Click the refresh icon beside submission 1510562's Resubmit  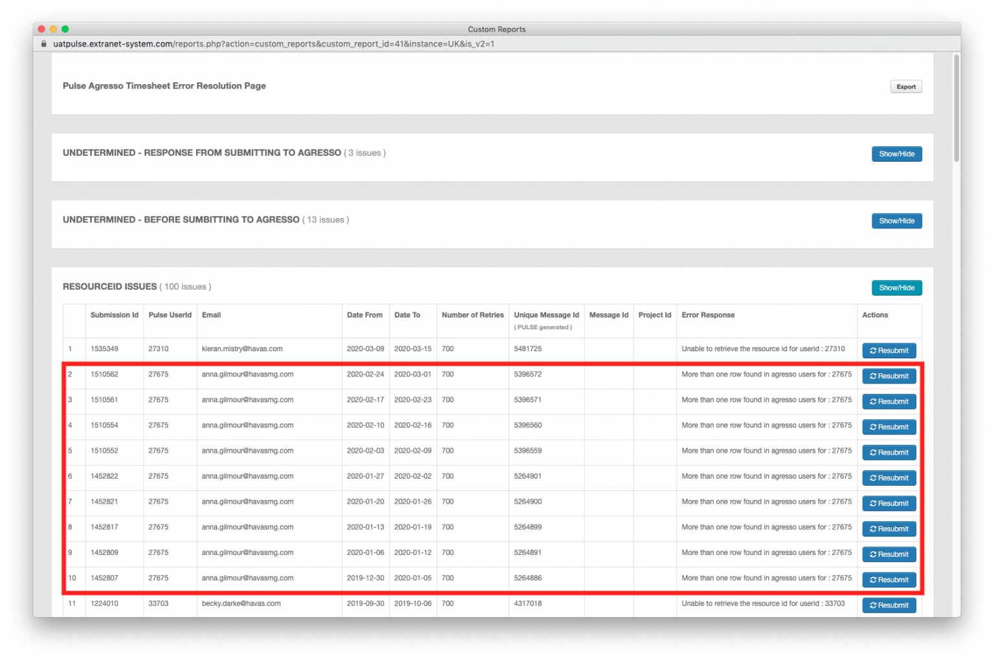tap(873, 376)
